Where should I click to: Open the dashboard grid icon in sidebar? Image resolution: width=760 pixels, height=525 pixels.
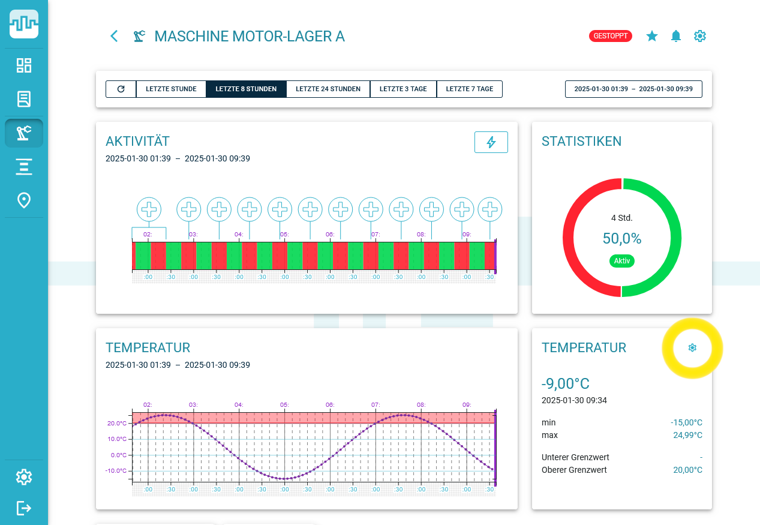[x=24, y=65]
